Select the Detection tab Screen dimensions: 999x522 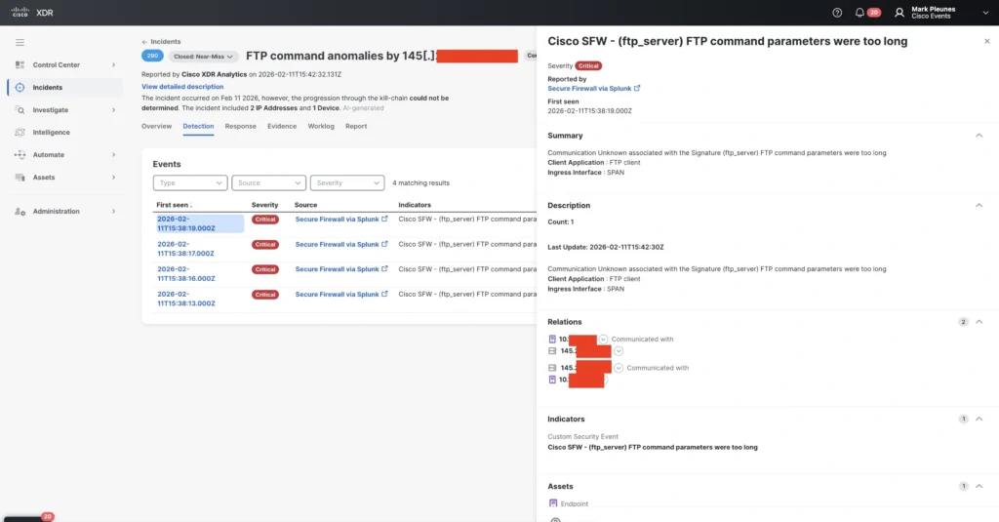click(198, 126)
